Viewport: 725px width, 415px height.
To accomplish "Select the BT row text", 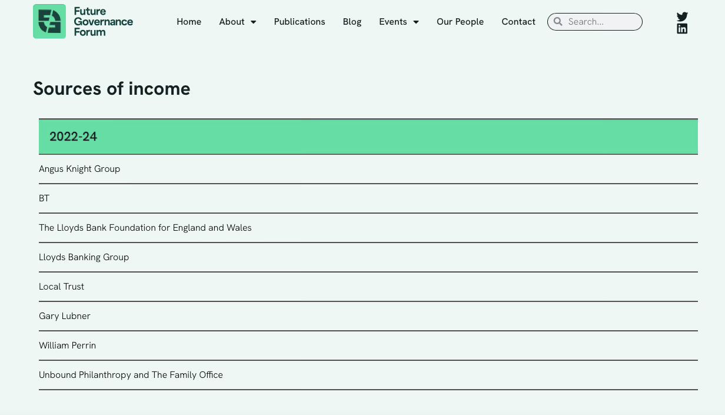I will (x=44, y=198).
